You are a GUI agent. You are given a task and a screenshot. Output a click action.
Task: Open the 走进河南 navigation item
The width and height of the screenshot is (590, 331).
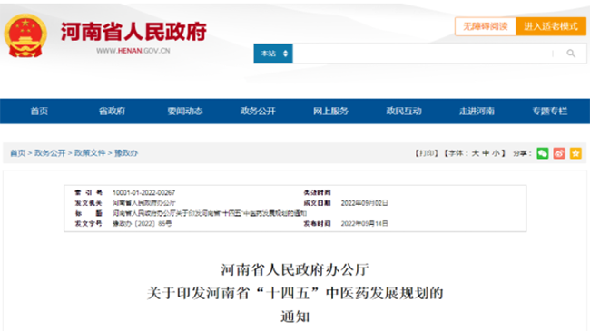click(477, 111)
